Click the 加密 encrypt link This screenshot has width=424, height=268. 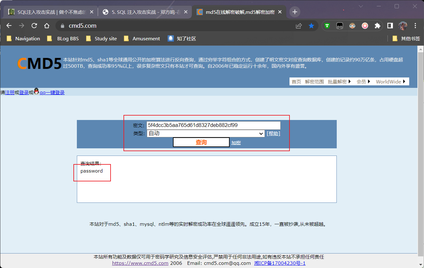pos(236,143)
